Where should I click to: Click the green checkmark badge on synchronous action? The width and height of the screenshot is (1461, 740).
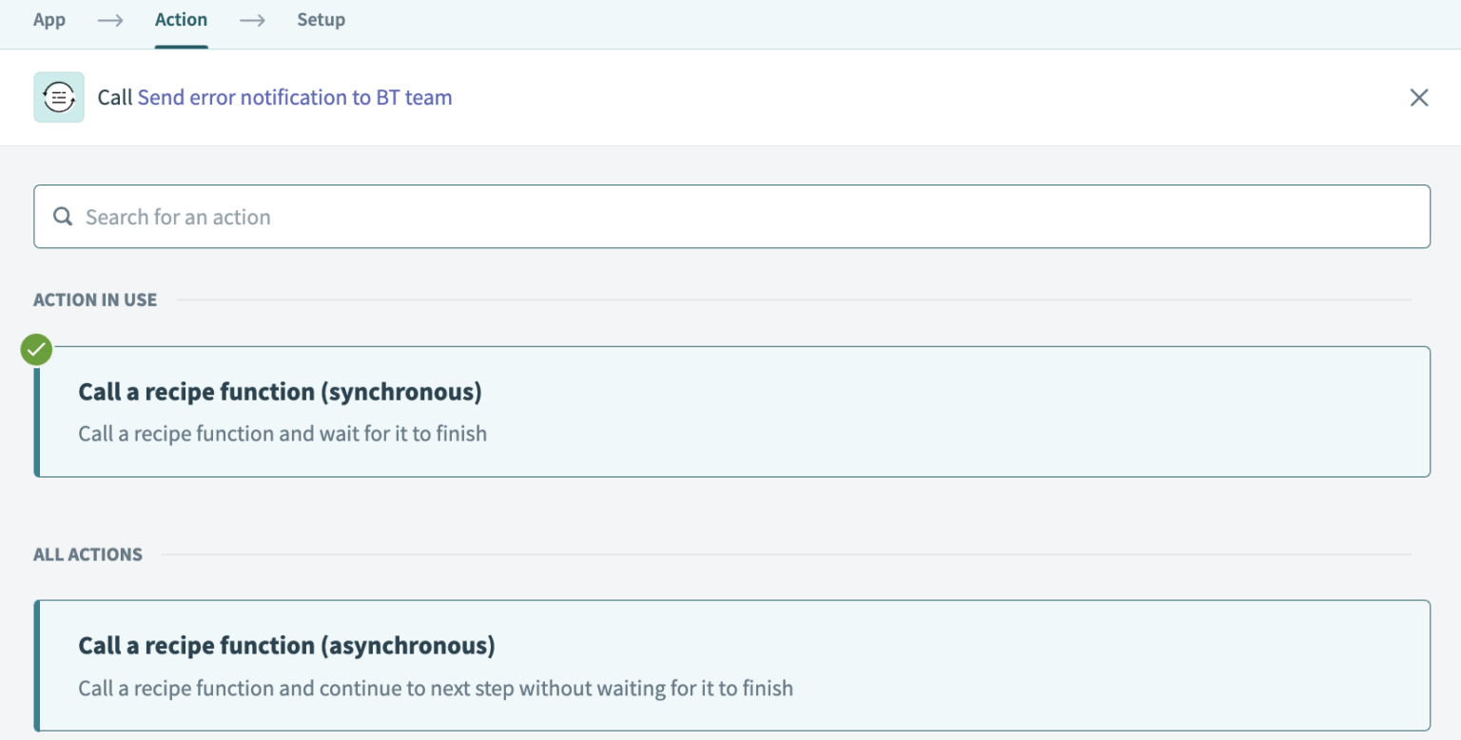35,349
